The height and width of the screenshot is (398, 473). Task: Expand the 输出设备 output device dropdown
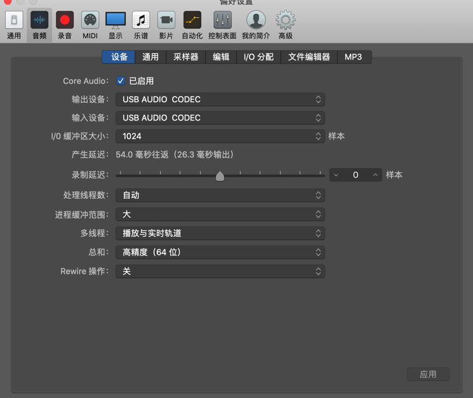tap(220, 100)
